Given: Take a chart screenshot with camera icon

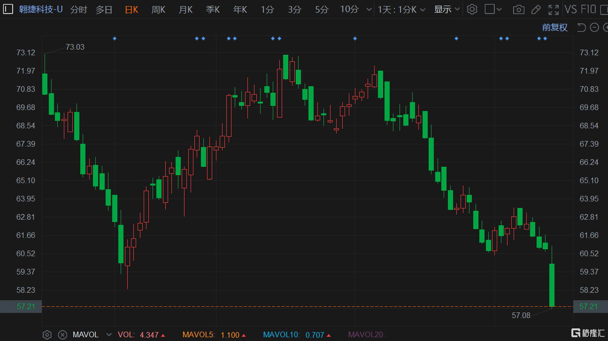Looking at the screenshot, I should click(518, 9).
